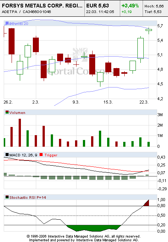Click the red overbought area in Stochastic RSI

(x=147, y=203)
